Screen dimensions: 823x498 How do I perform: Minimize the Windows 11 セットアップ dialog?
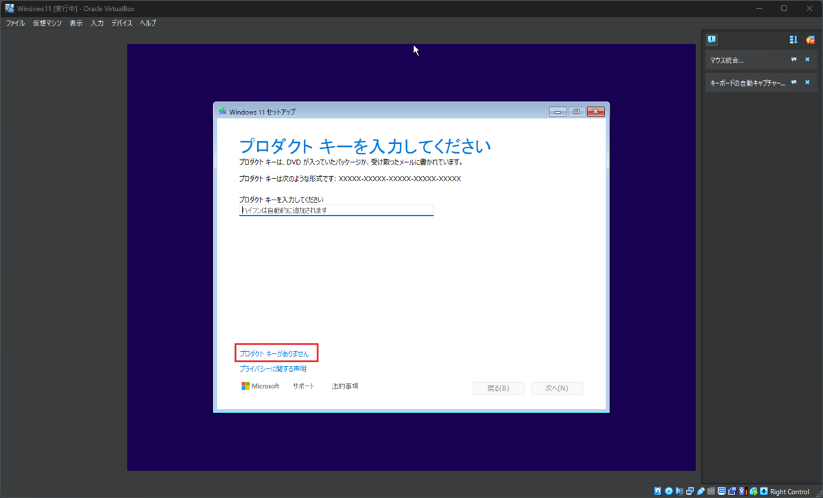(x=558, y=112)
